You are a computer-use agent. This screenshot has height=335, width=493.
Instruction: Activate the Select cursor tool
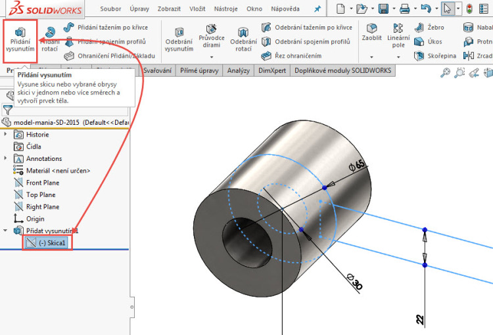448,9
